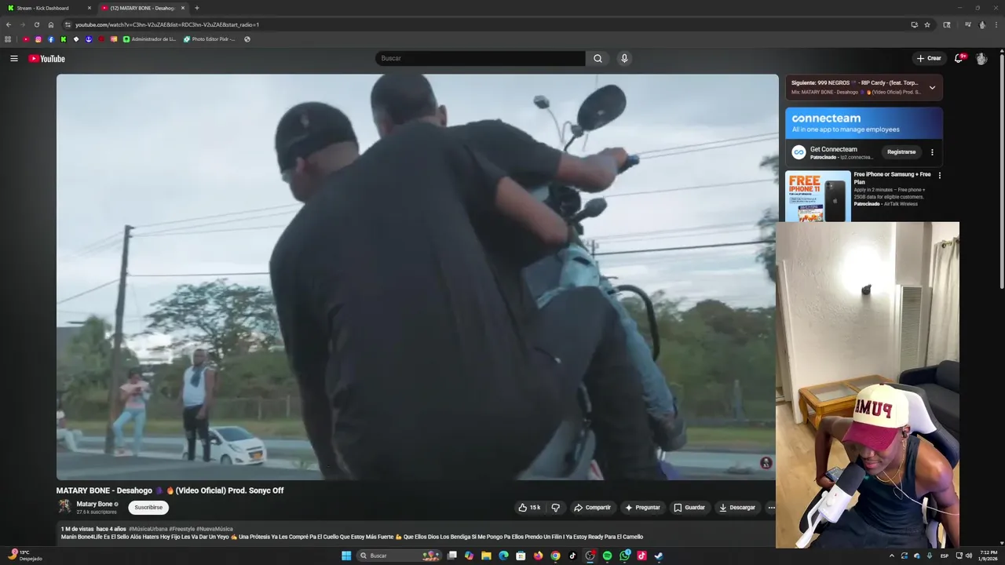Open Instagram bookmark icon
1005x565 pixels.
click(38, 39)
